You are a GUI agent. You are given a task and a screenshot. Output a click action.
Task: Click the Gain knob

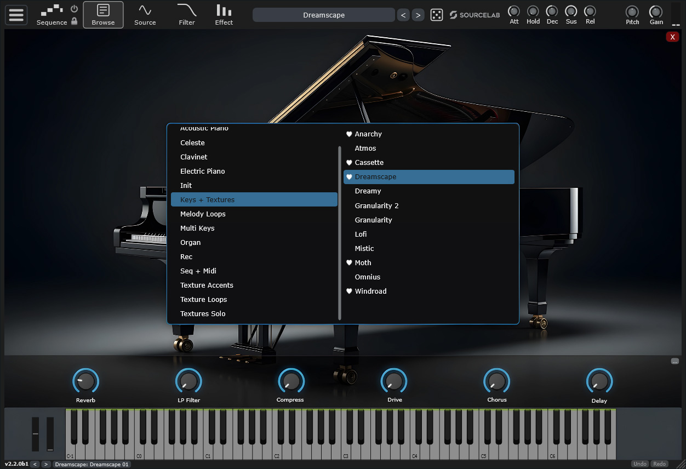click(656, 12)
